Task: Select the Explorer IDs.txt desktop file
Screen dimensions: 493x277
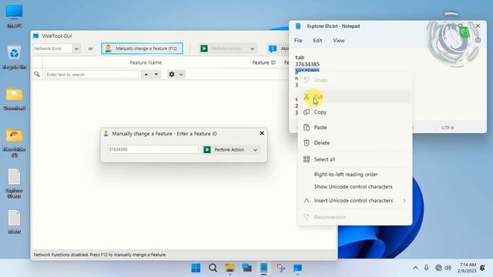Action: point(14,183)
